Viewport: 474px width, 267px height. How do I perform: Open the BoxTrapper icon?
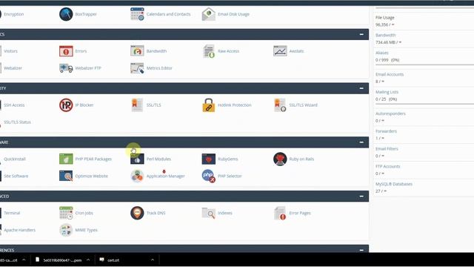tap(66, 14)
